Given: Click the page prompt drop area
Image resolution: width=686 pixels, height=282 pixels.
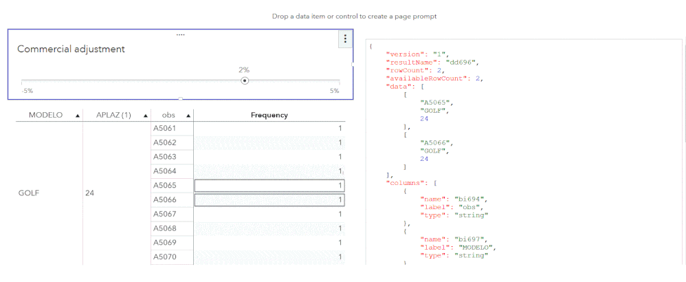Looking at the screenshot, I should [x=354, y=16].
